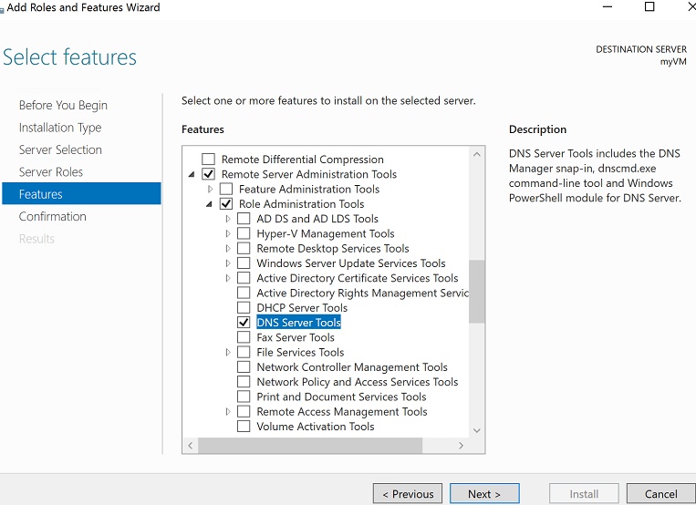Go to Before You Begin step
The image size is (696, 505).
tap(63, 105)
